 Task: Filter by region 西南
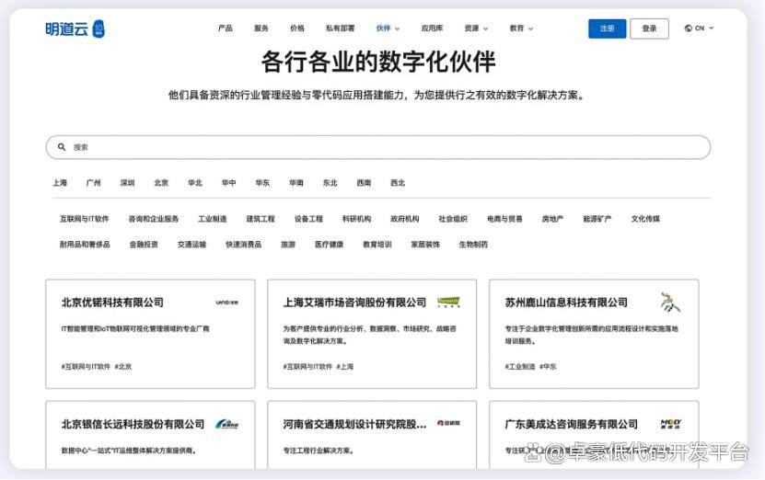(364, 183)
